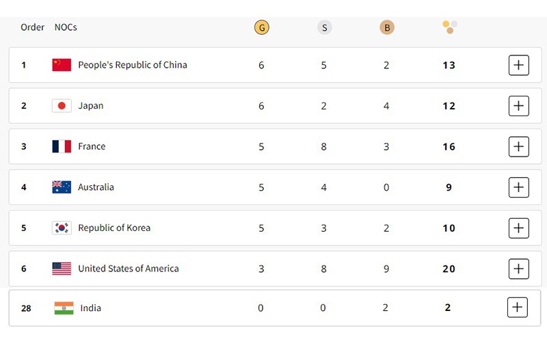Click the People's Republic of China flag
The height and width of the screenshot is (350, 547).
click(x=62, y=65)
